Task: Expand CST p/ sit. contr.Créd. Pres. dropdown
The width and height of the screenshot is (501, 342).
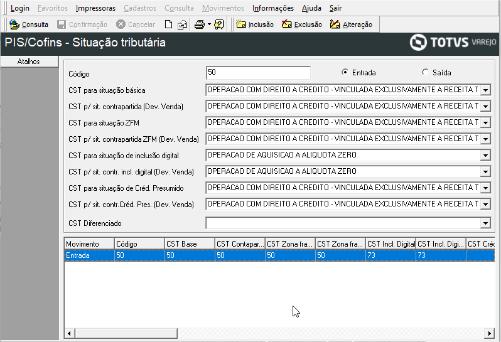Action: tap(485, 204)
